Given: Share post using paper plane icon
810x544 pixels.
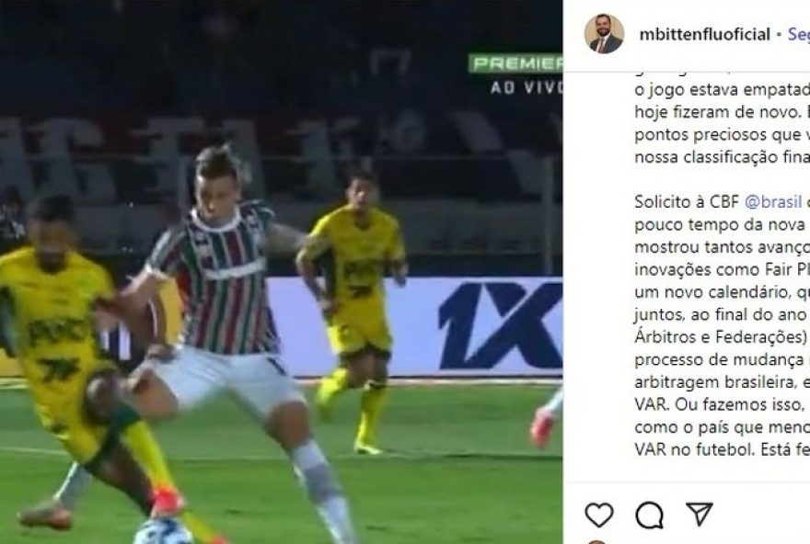Looking at the screenshot, I should (700, 514).
